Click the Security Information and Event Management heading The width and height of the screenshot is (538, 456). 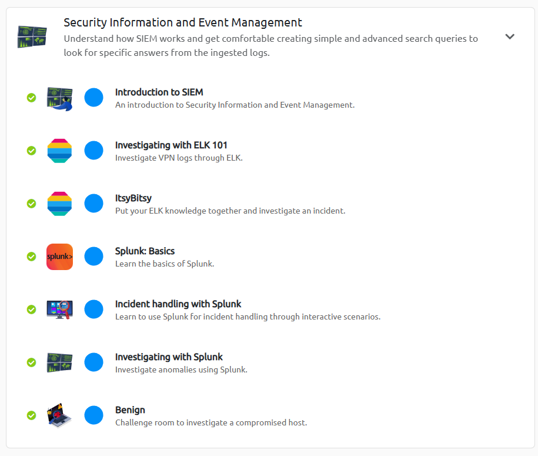click(182, 23)
